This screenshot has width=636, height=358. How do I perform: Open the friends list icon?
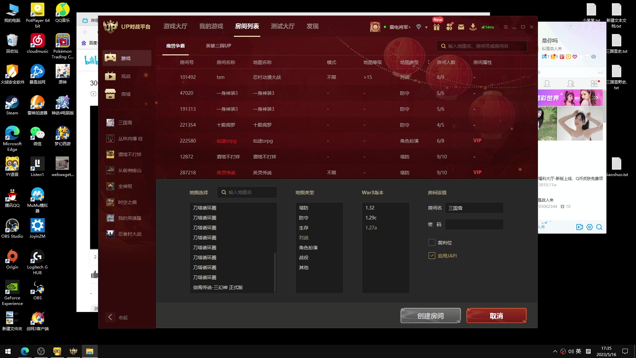(449, 27)
